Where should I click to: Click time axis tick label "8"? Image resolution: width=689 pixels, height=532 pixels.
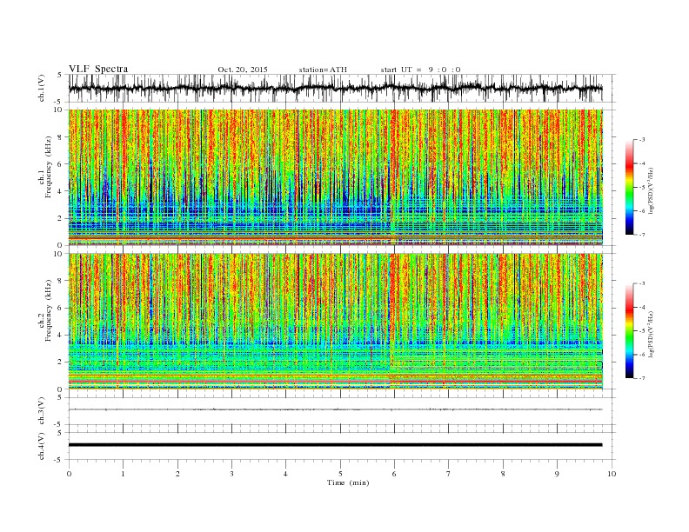(503, 474)
